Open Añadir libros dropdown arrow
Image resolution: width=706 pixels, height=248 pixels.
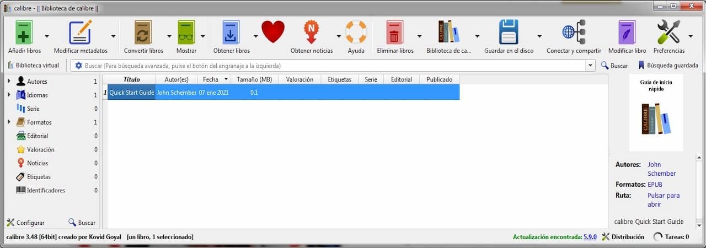pos(47,36)
